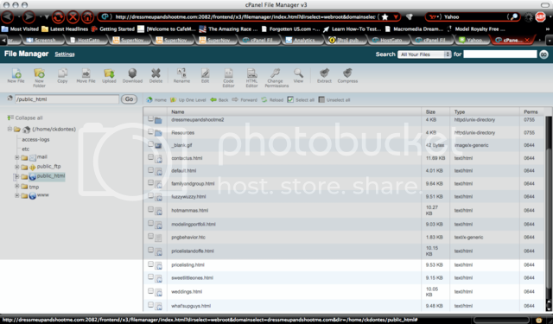
Task: Go to Home directory in navigation bar
Action: tap(156, 99)
